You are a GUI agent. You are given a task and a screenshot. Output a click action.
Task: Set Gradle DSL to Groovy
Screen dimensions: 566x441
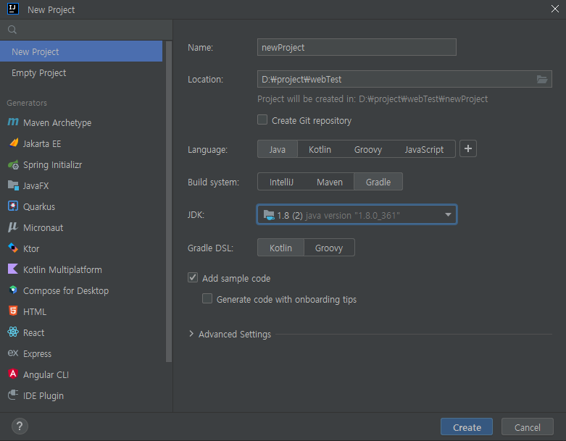329,248
